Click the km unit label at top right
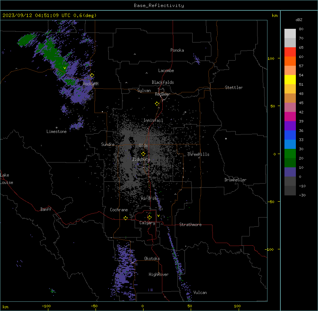The width and height of the screenshot is (318, 311). coord(274,16)
